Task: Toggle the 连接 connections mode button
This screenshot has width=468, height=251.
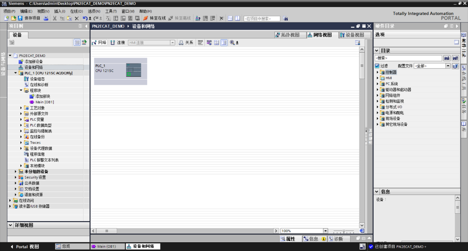Action: click(x=118, y=43)
